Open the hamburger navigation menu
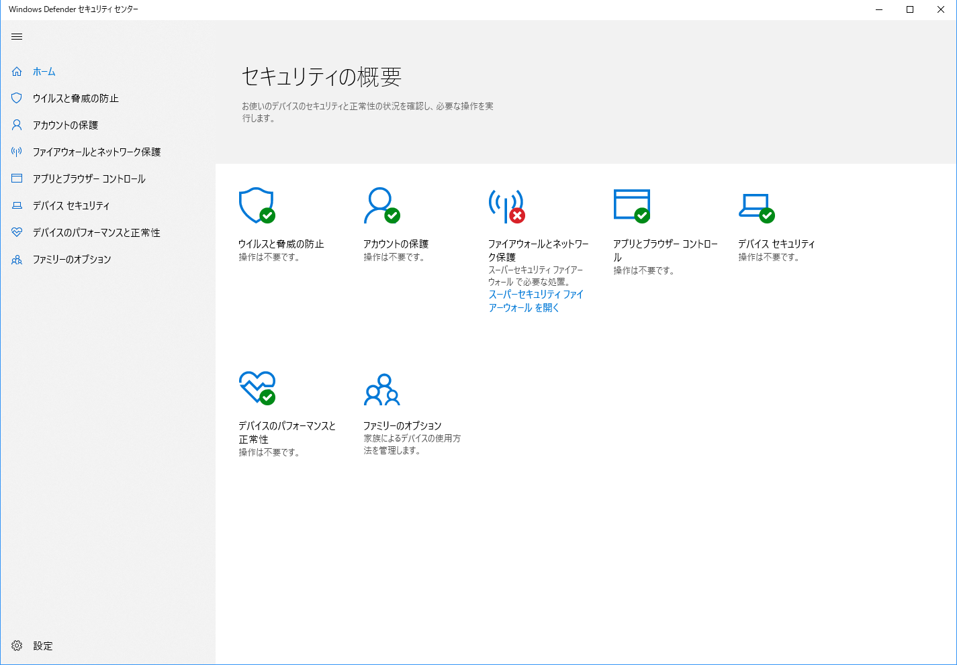The height and width of the screenshot is (665, 957). tap(17, 36)
